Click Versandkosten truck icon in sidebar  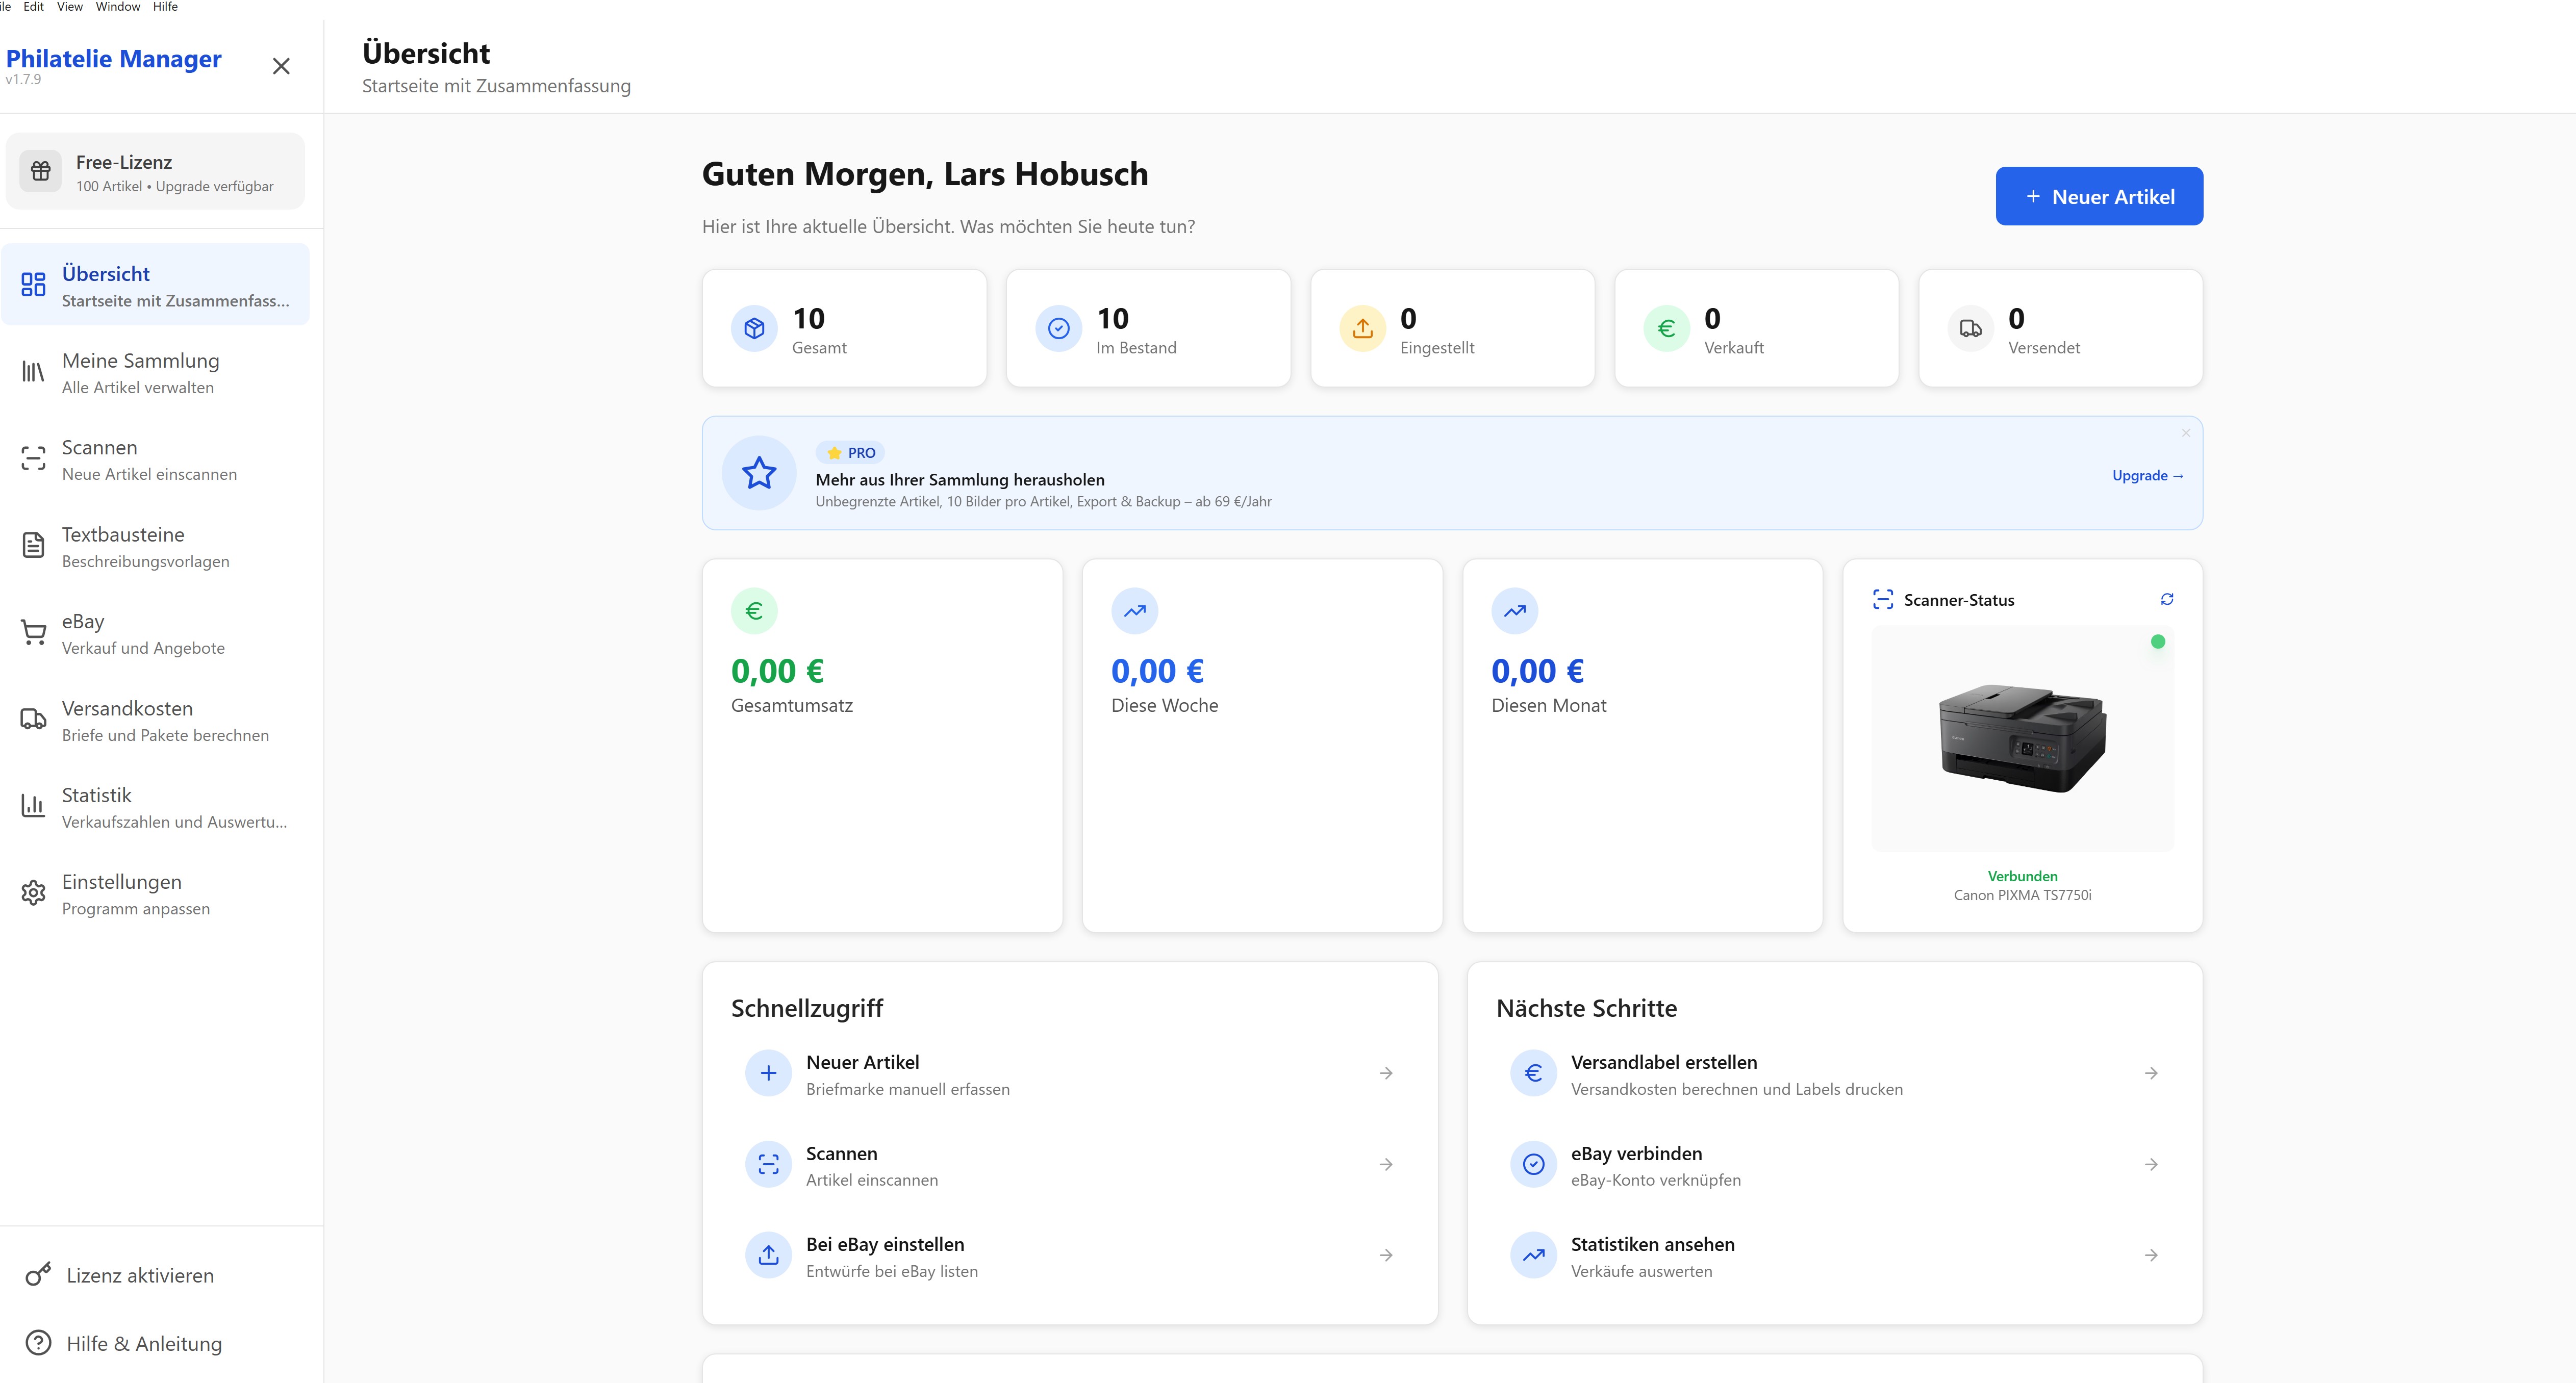33,720
